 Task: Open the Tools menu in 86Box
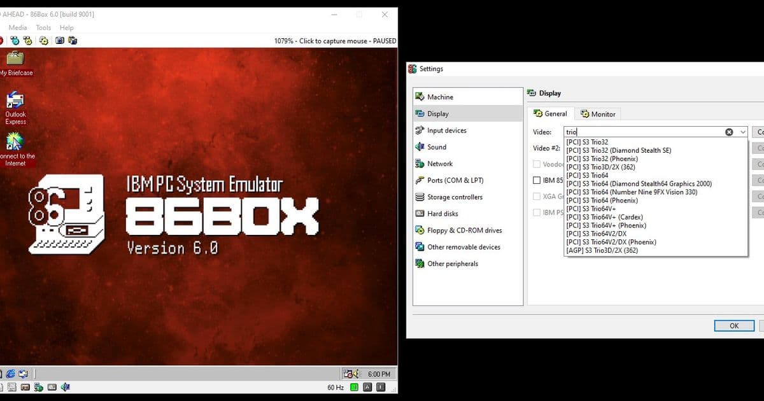point(43,27)
